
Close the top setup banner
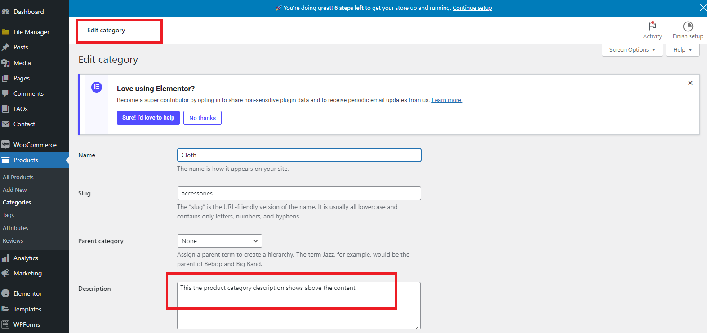pos(703,8)
